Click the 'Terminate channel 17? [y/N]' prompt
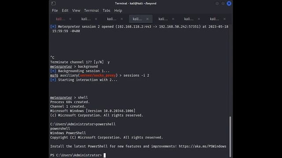 tap(77, 62)
